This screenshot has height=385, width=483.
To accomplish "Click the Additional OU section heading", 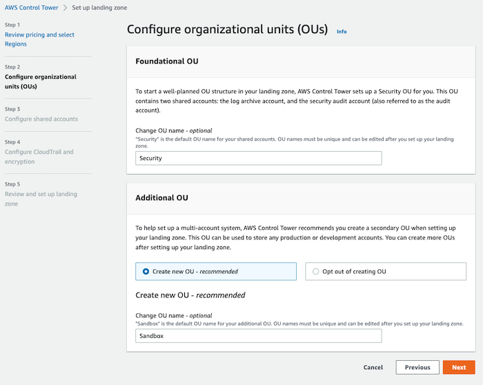I will (x=162, y=197).
